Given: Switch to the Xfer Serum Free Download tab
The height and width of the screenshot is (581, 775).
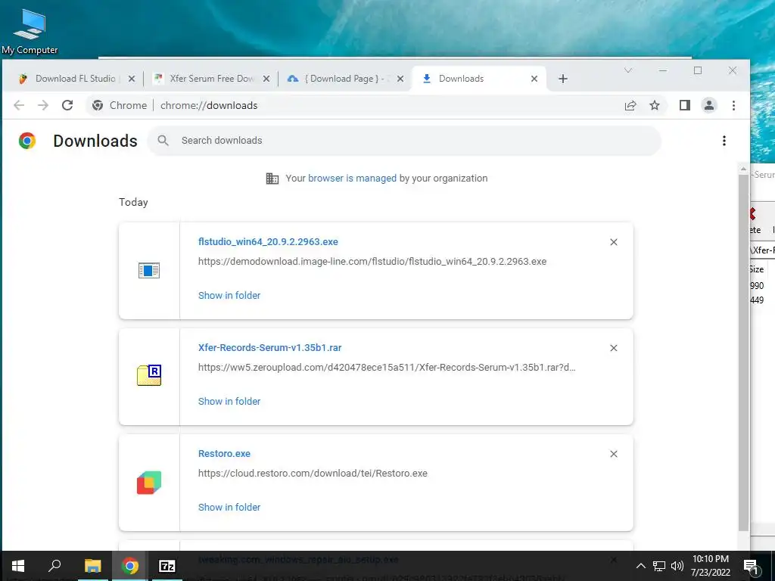Looking at the screenshot, I should click(212, 79).
